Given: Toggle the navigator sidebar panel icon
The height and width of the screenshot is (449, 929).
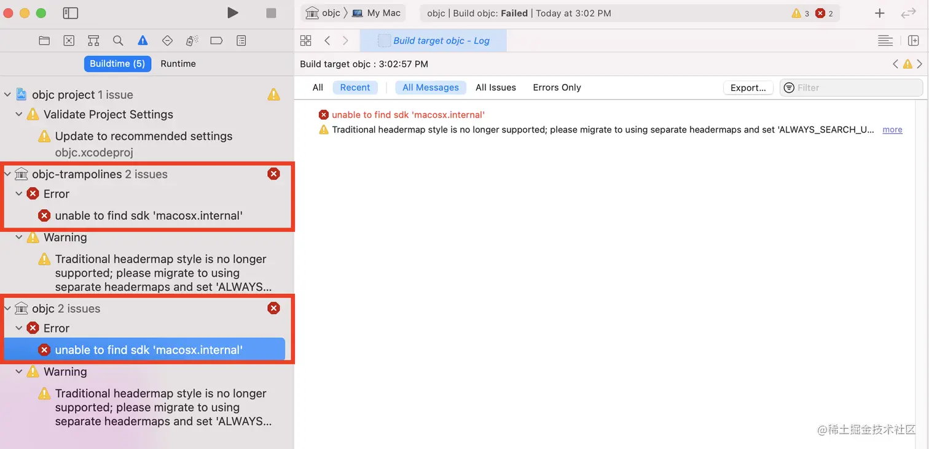Looking at the screenshot, I should 71,13.
